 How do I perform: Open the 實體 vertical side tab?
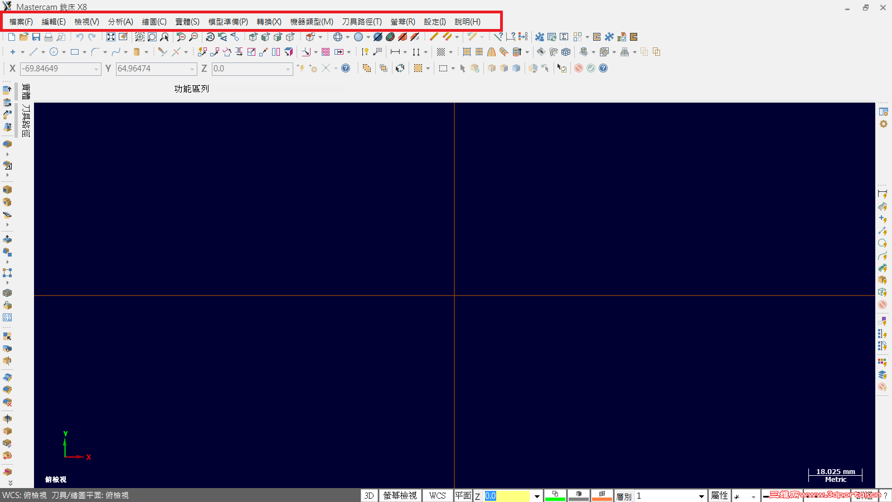[x=26, y=91]
